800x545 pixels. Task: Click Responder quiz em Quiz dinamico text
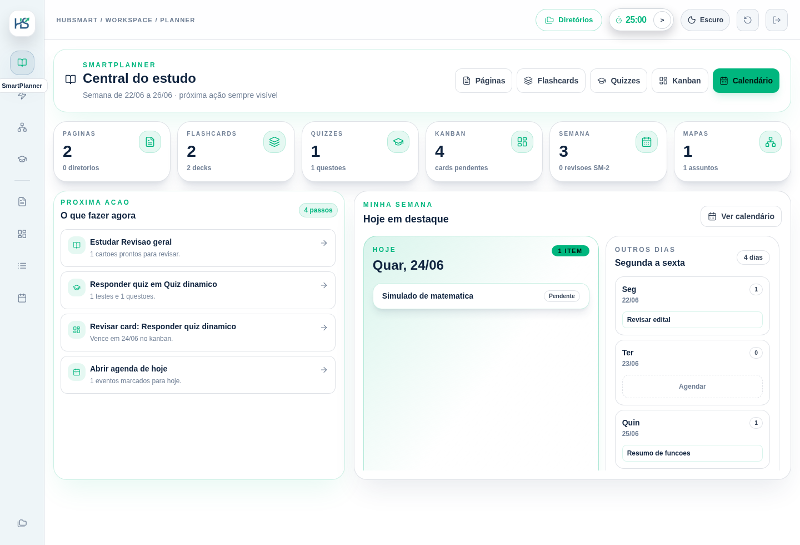(153, 284)
